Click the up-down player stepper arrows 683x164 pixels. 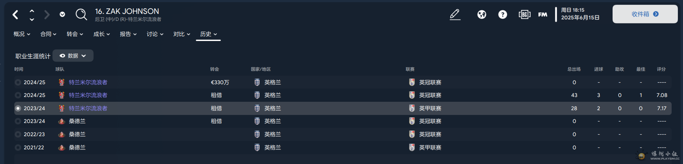coord(32,15)
